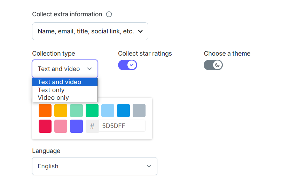Open the Collect extra information dropdown
This screenshot has height=186, width=305.
tap(90, 31)
